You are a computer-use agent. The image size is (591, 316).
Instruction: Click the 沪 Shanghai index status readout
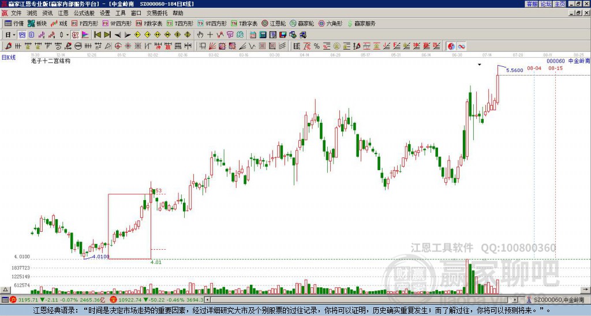pyautogui.click(x=58, y=300)
